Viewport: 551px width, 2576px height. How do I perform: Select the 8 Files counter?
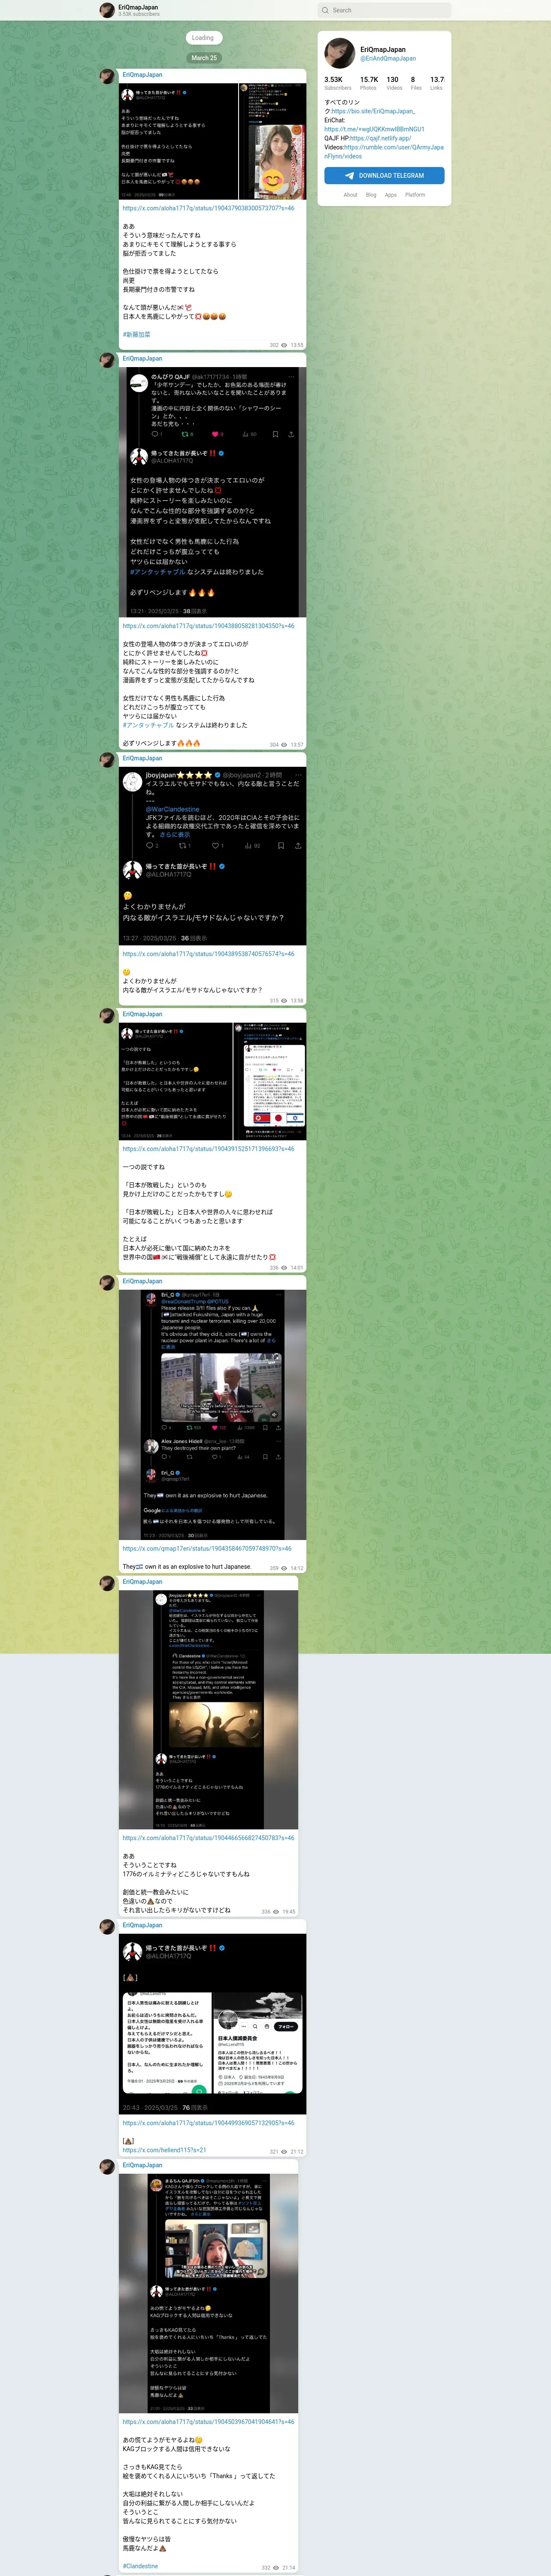(x=416, y=83)
